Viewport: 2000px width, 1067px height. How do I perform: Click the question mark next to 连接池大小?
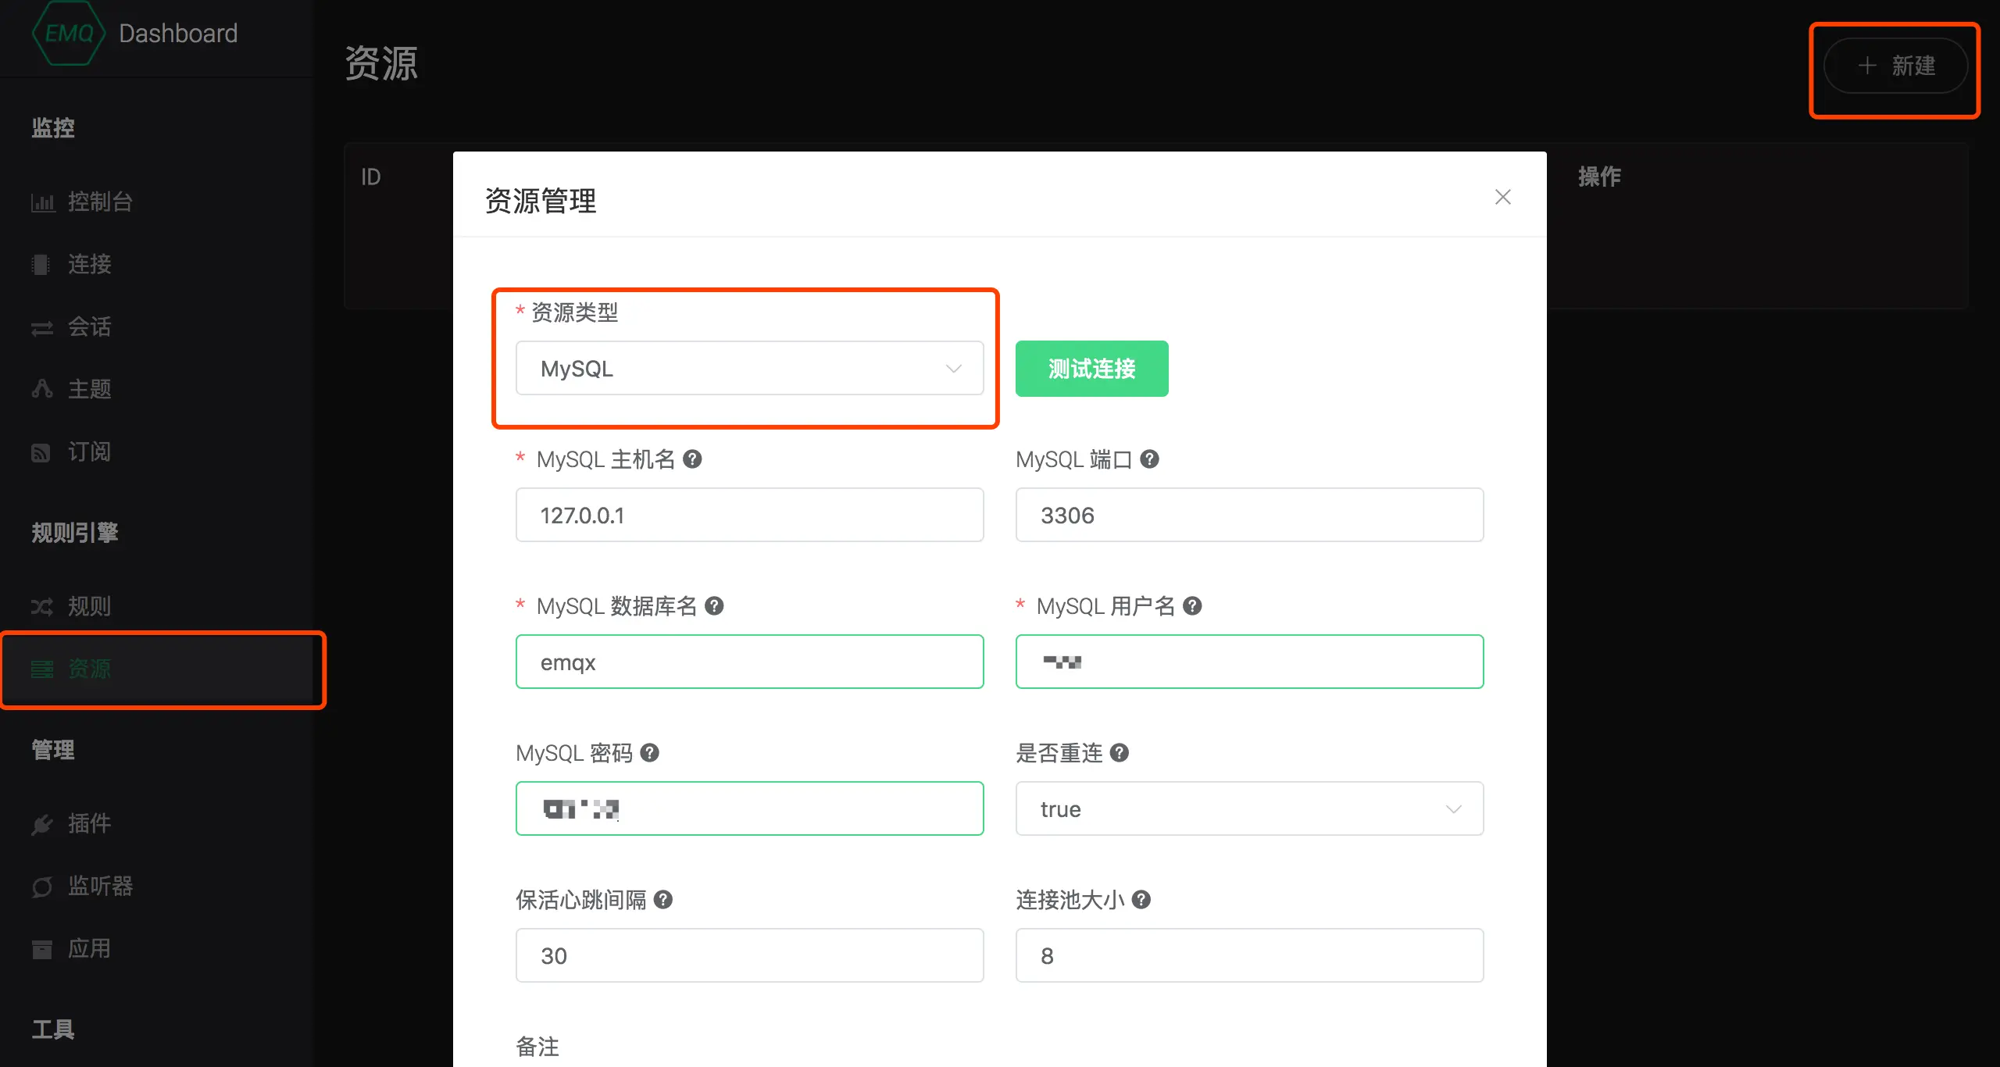click(1141, 900)
